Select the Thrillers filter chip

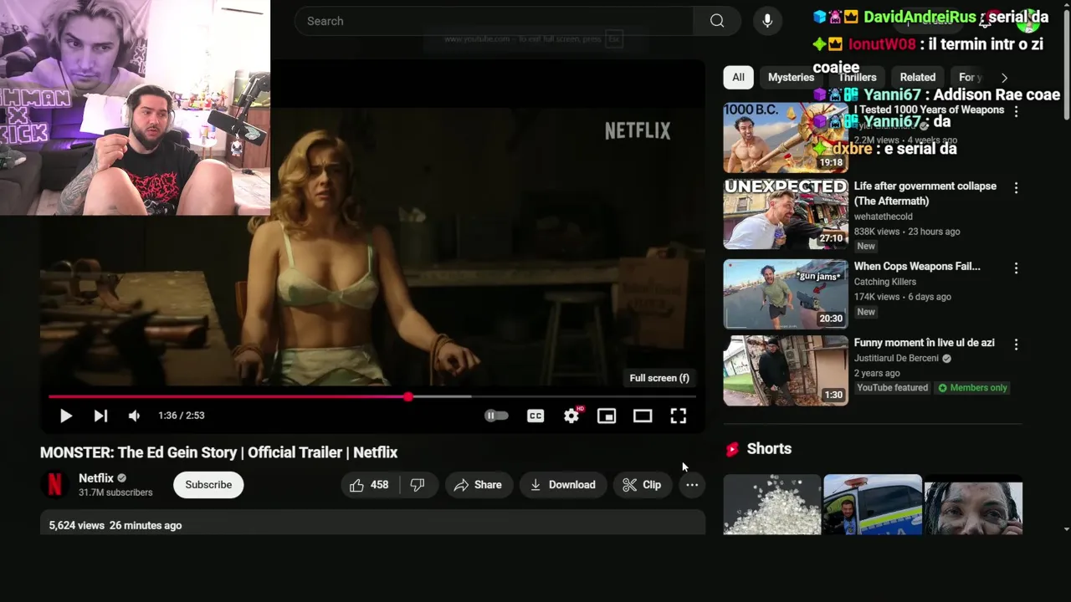857,77
